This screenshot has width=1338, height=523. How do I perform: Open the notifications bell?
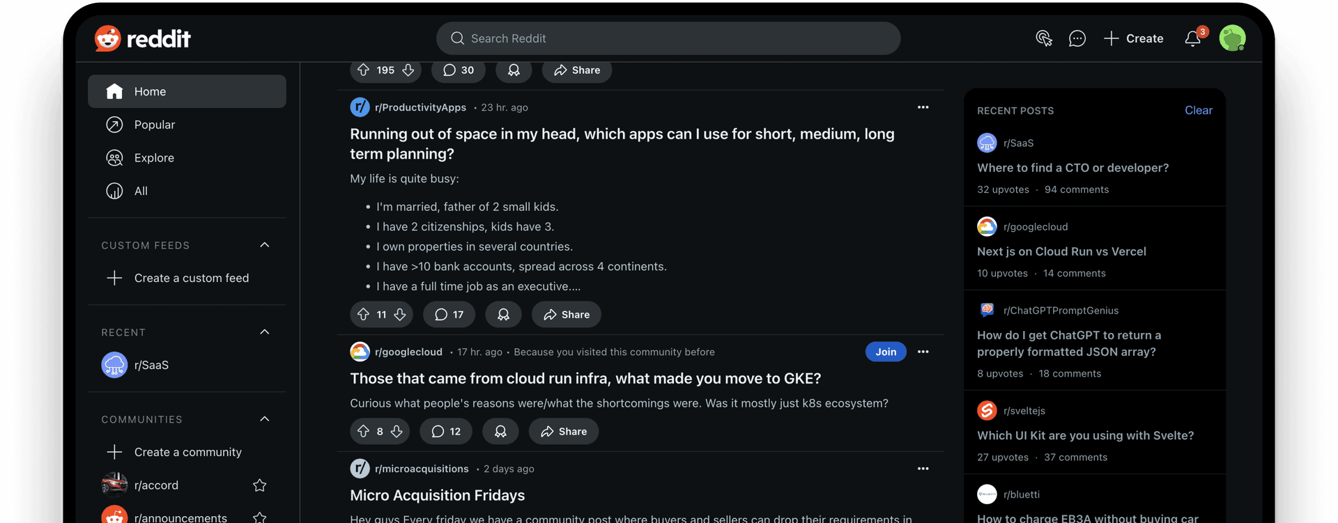pos(1191,38)
